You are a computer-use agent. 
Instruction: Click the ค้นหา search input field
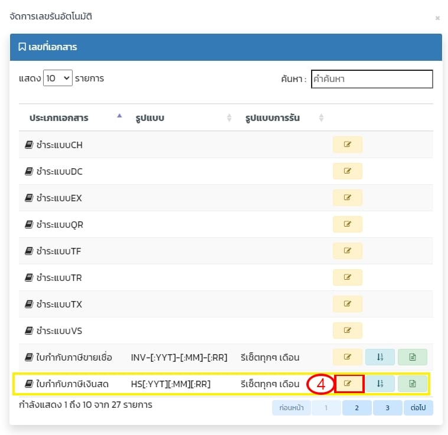coord(371,79)
